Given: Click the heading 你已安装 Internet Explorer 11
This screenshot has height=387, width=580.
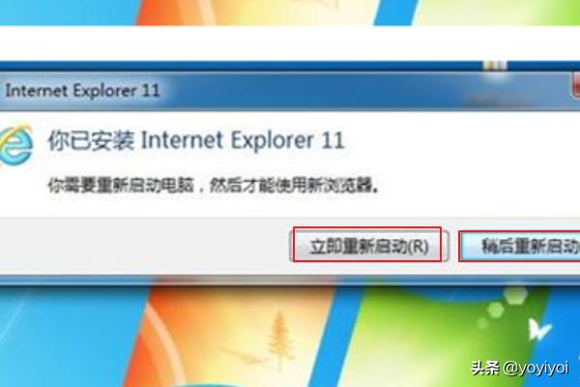Looking at the screenshot, I should click(196, 140).
